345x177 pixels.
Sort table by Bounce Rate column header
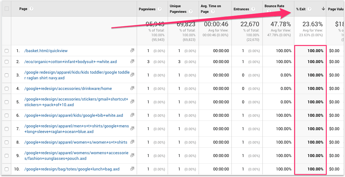[274, 6]
